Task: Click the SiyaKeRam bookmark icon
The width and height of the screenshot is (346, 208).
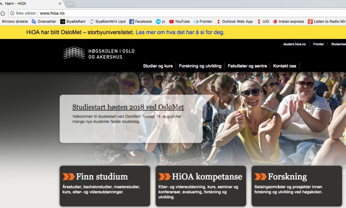Action: [63, 21]
